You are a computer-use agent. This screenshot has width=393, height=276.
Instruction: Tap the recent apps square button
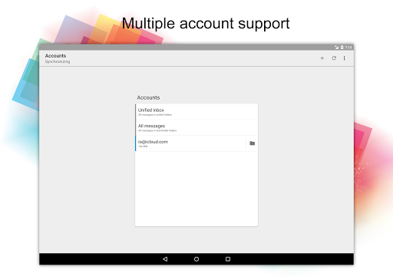[228, 259]
